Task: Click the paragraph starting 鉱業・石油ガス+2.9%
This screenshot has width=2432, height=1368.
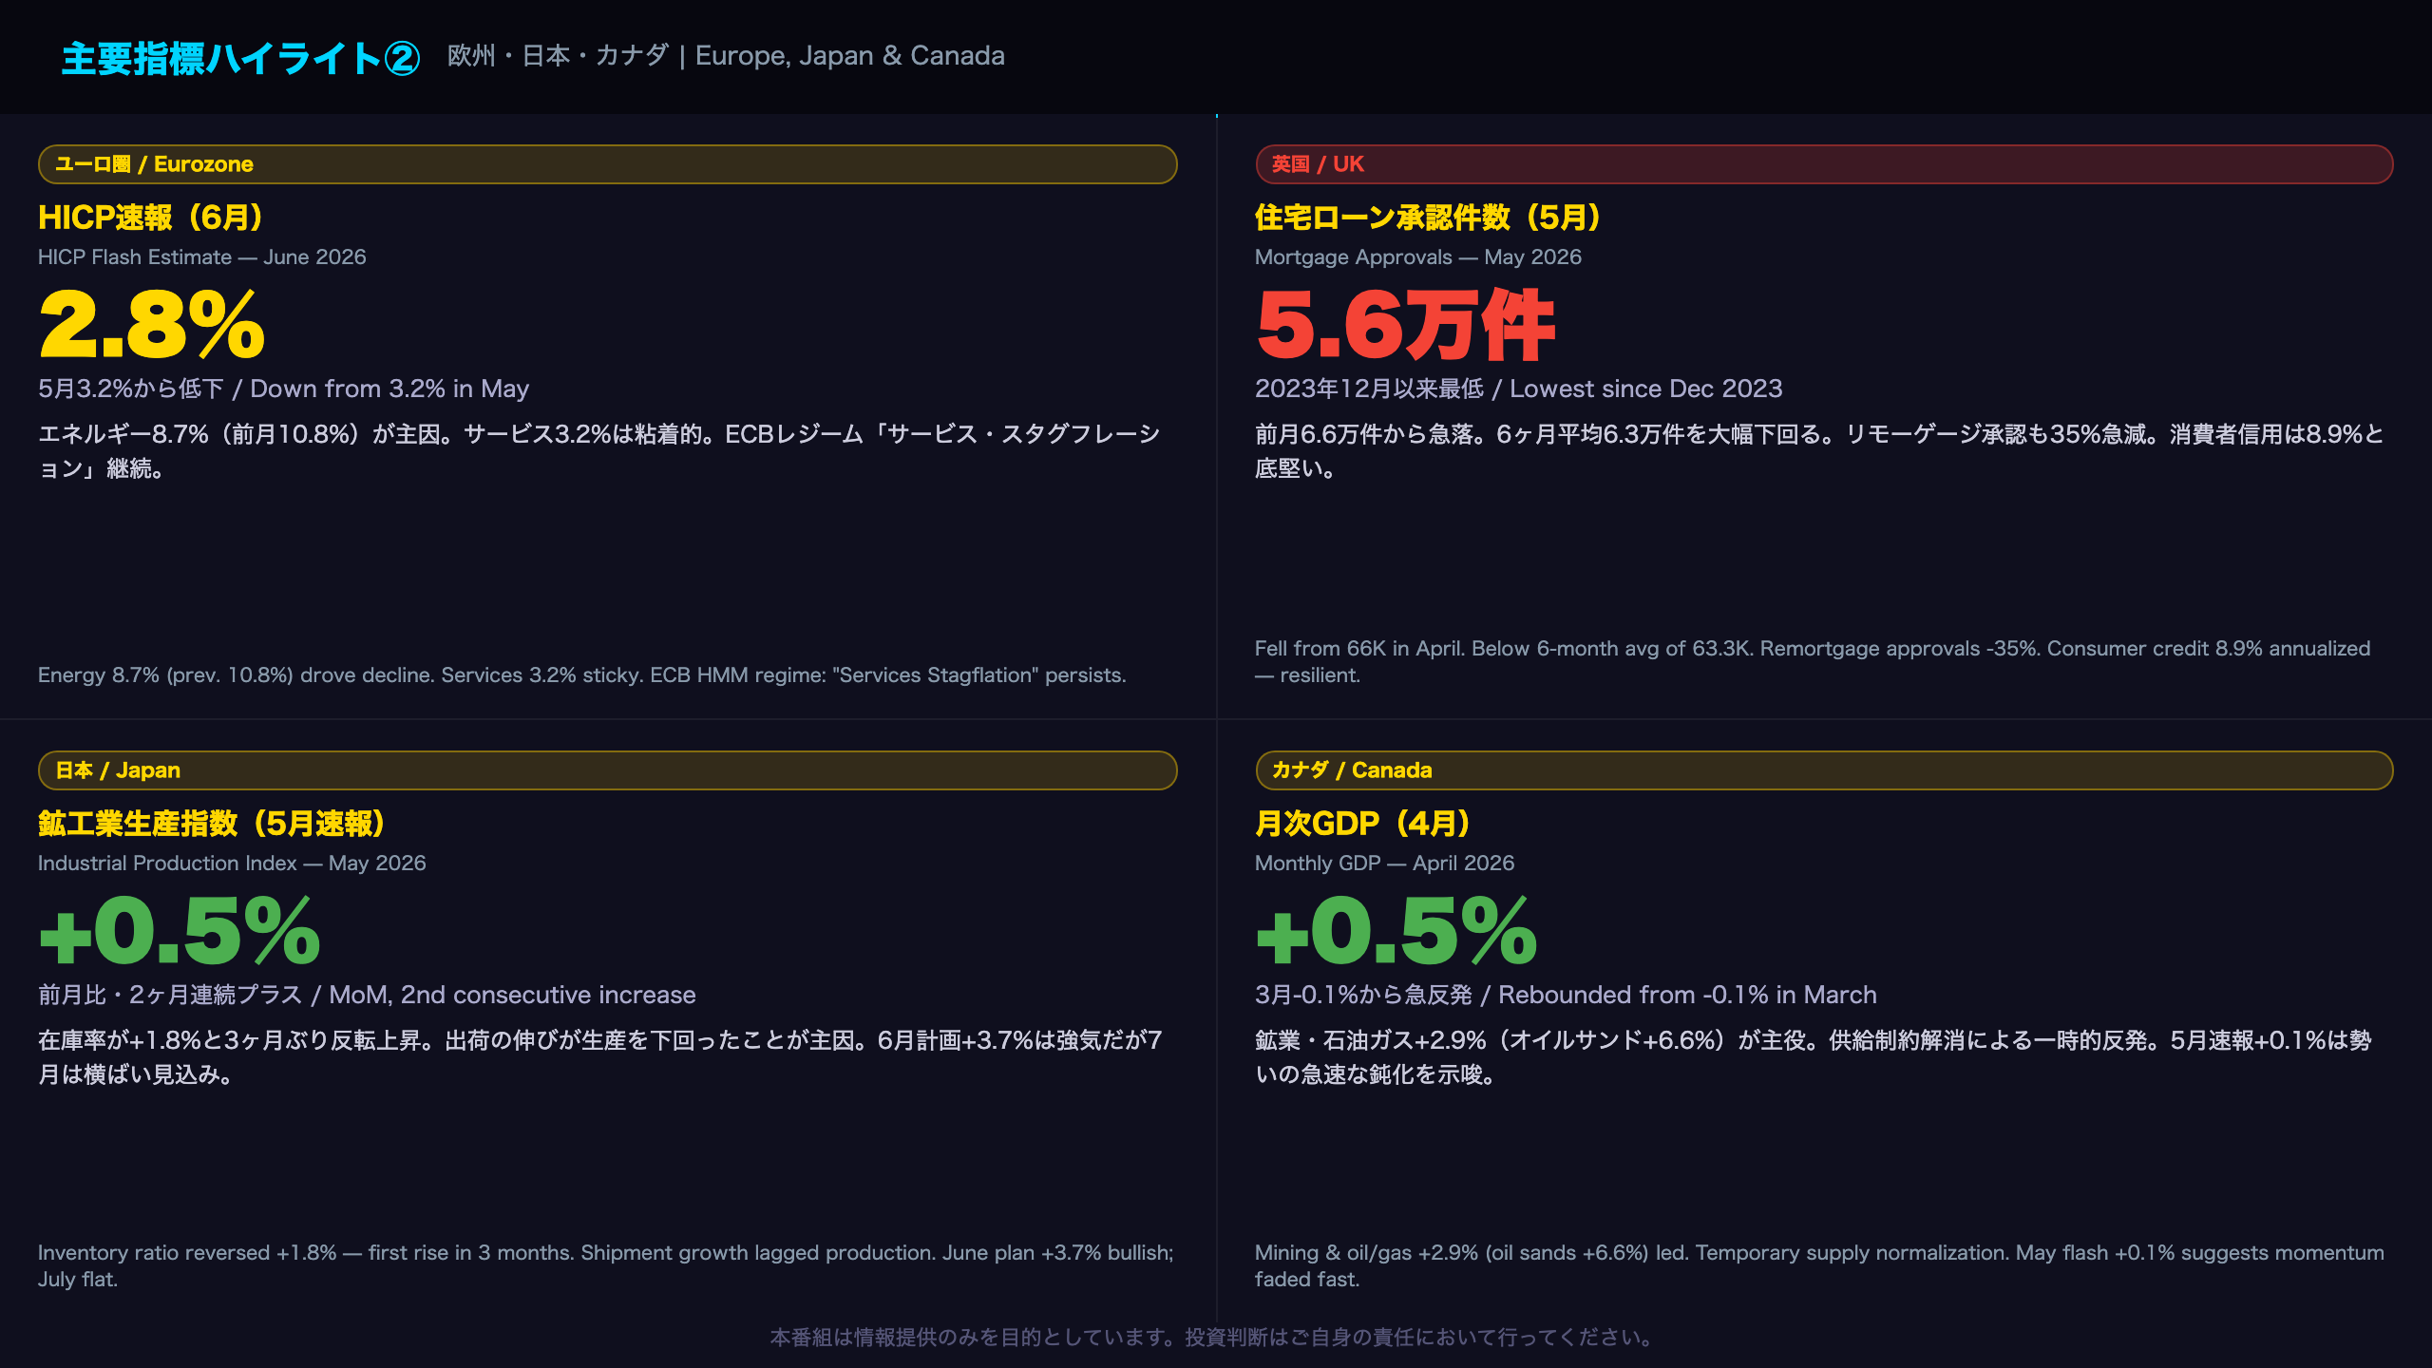Action: (x=1814, y=1057)
